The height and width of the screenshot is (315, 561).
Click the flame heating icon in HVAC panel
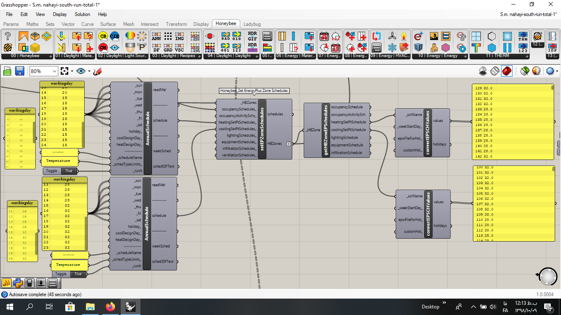point(404,36)
